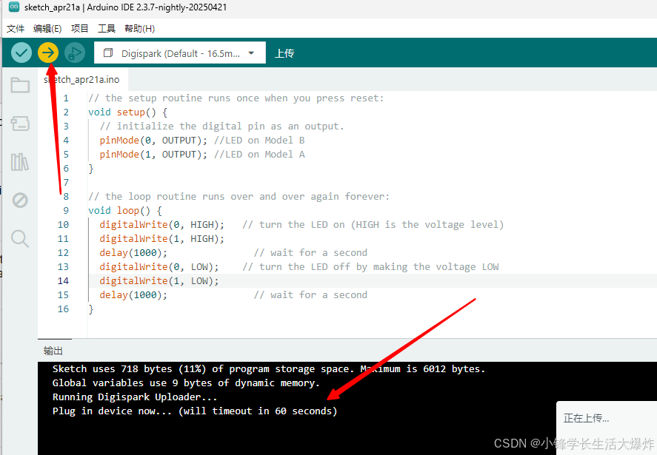
Task: Click the 'loop routine runs over' comment
Action: click(x=239, y=197)
